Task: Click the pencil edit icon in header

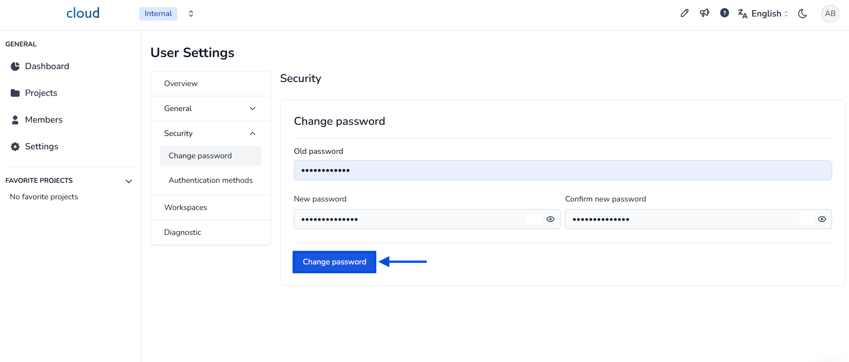Action: 684,13
